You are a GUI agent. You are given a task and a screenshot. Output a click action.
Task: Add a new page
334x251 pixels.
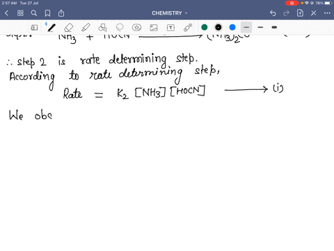coord(300,13)
